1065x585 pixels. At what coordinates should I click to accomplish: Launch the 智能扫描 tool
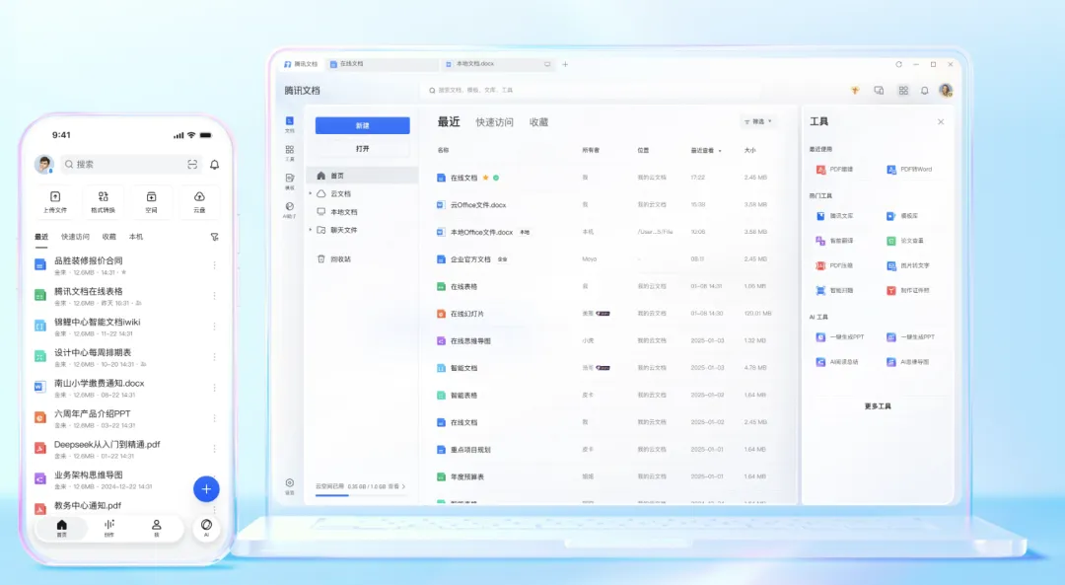click(835, 290)
